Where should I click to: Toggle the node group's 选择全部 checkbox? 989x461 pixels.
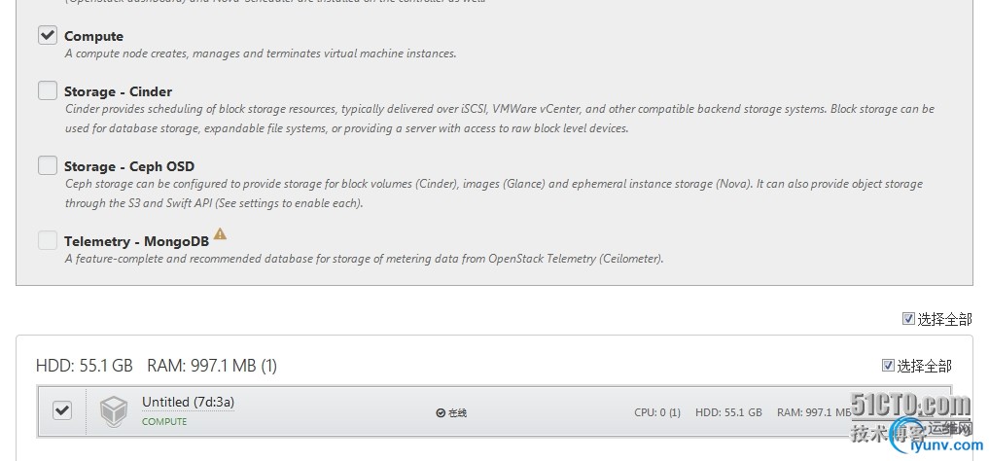point(888,366)
